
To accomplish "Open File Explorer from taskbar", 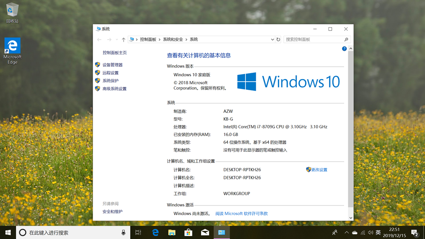I will click(x=172, y=233).
